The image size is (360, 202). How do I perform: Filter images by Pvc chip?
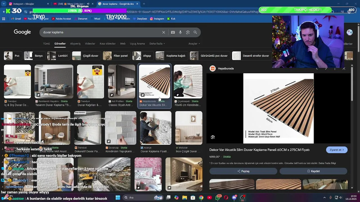(13, 56)
